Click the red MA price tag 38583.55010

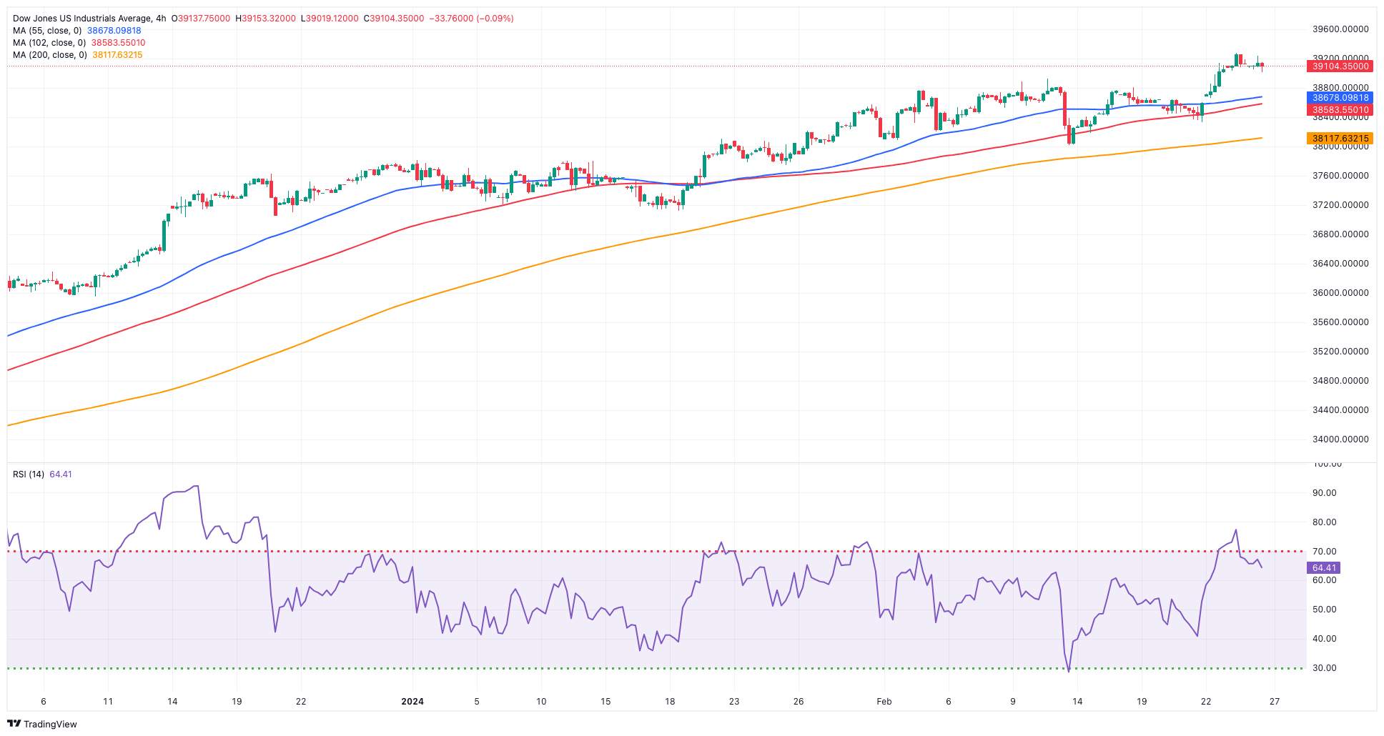[1340, 110]
